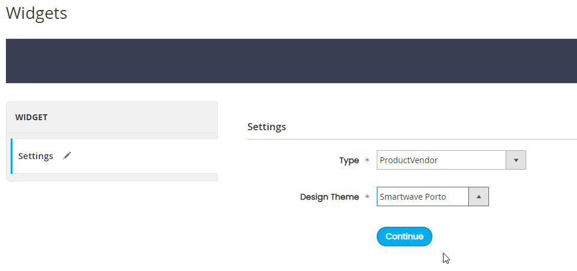Click the Smartwave Porto text in theme select
This screenshot has width=577, height=271.
point(413,197)
